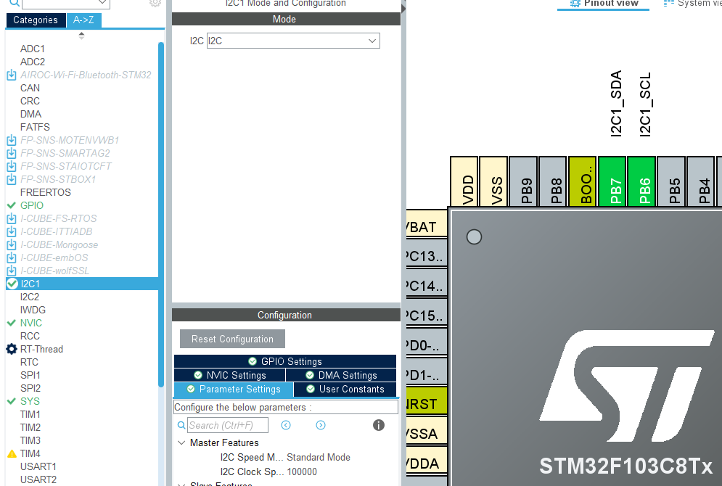The width and height of the screenshot is (722, 486).
Task: Select FREERTOS middleware
Action: 46,192
